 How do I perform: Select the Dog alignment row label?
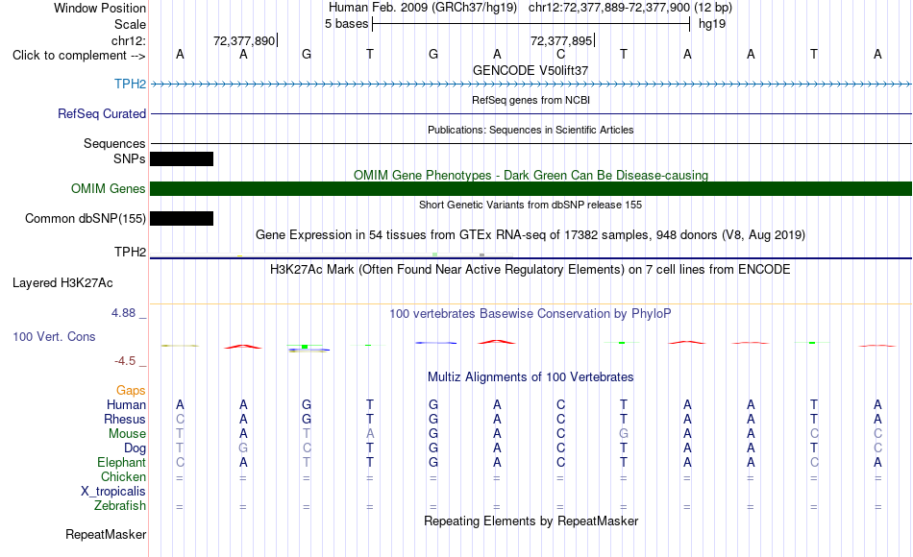click(x=135, y=448)
